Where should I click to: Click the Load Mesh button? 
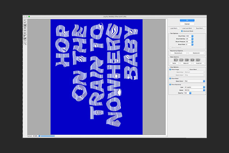coord(174,28)
